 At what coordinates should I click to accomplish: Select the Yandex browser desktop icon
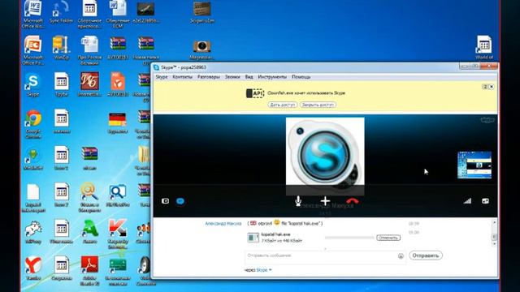pos(32,268)
